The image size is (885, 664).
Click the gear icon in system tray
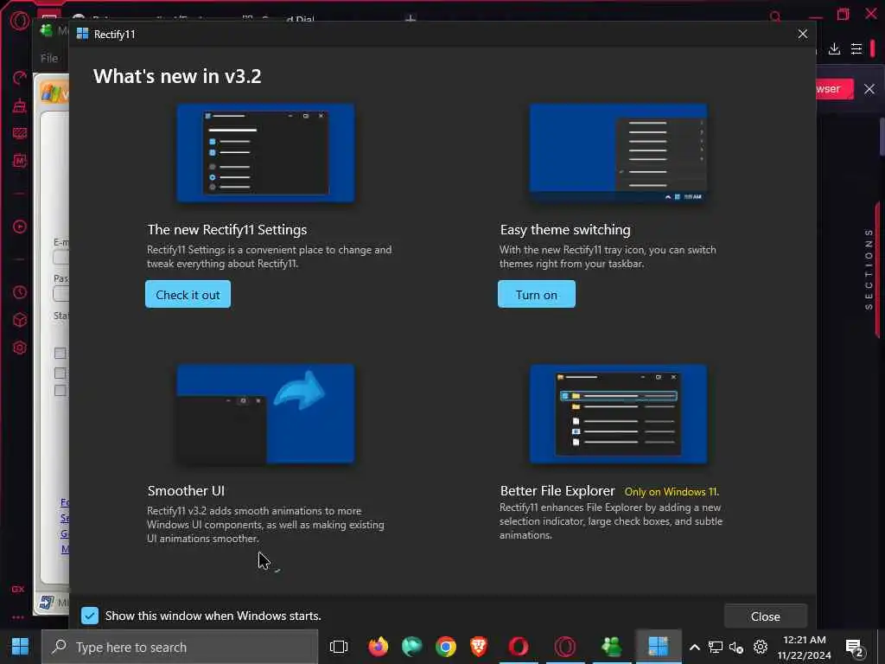(761, 647)
